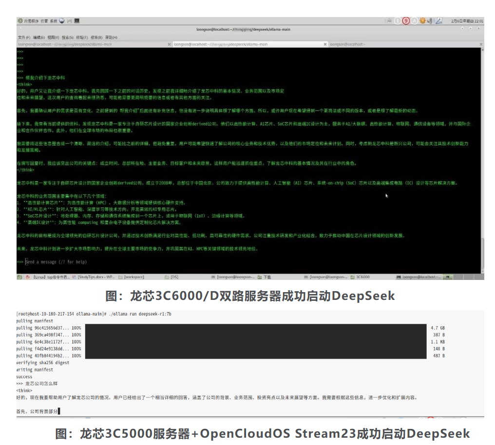Open the loongson@localhost taskbar terminal item
495x445 pixels.
coord(419,277)
